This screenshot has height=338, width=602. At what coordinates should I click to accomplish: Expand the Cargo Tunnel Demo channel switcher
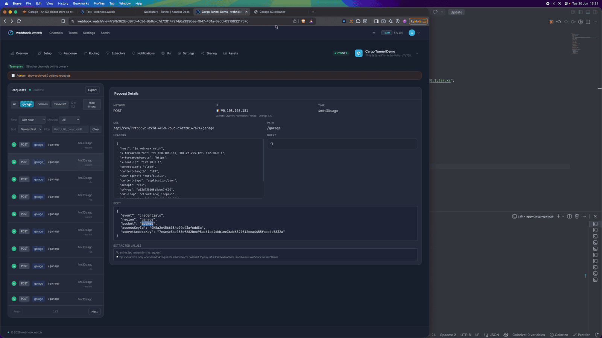click(417, 53)
